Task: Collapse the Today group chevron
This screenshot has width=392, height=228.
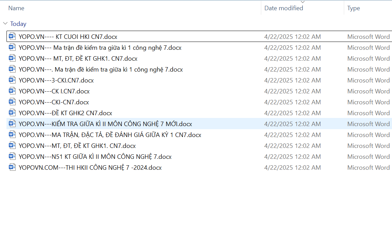Action: pos(5,24)
